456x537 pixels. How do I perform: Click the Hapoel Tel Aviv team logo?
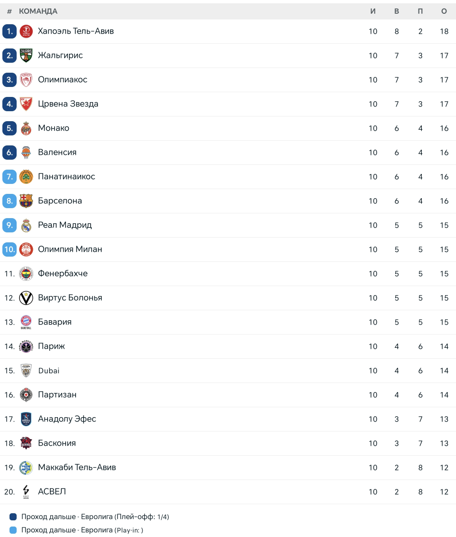tap(26, 31)
